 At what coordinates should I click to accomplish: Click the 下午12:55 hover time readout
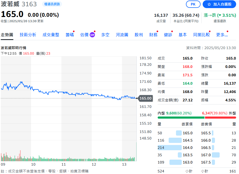tap(9, 54)
